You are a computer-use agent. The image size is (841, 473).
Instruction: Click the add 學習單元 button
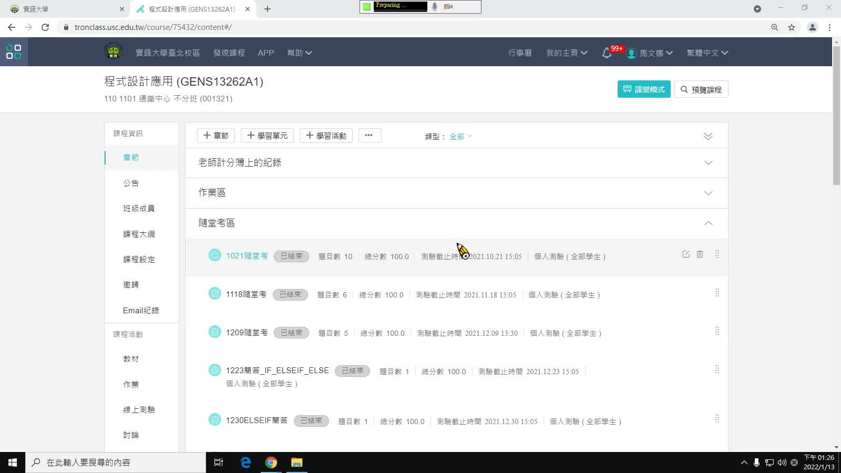coord(267,136)
